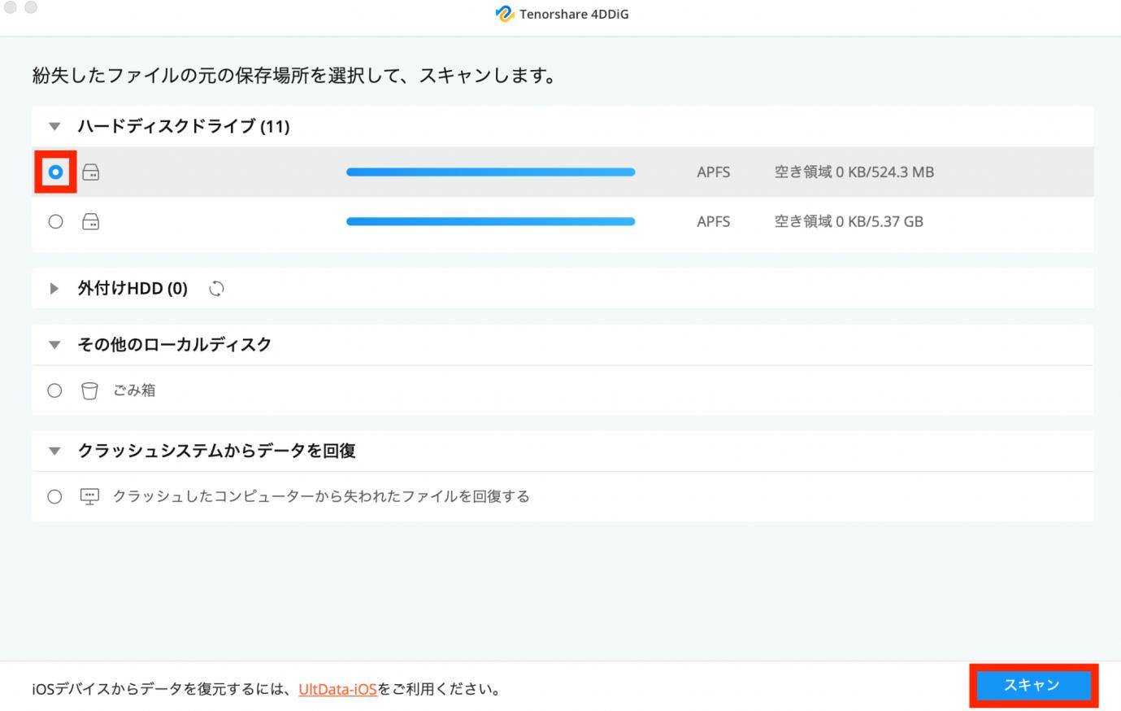Image resolution: width=1121 pixels, height=711 pixels.
Task: Choose the ごみ箱 radio button
Action: (x=54, y=390)
